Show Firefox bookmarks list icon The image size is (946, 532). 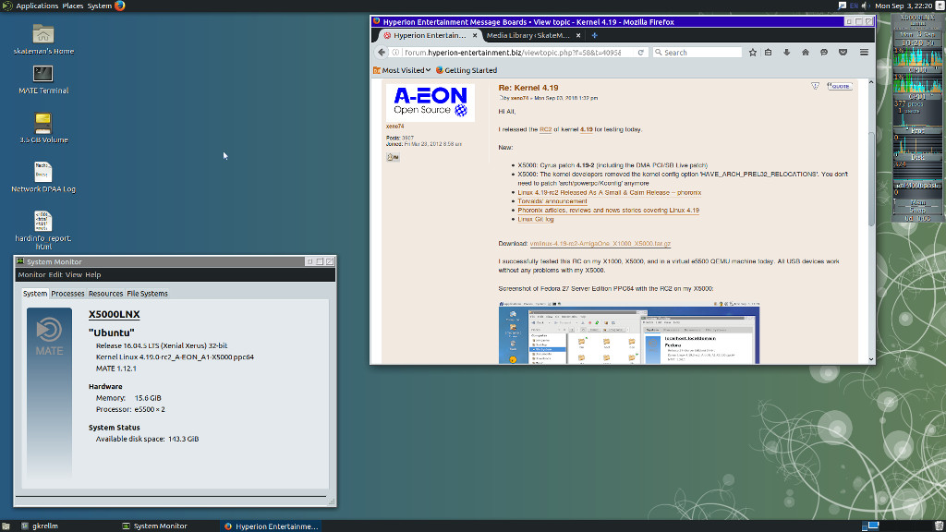pos(768,53)
